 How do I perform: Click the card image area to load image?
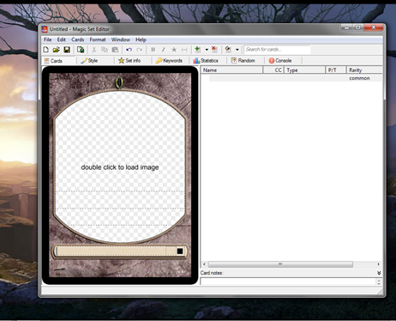click(120, 167)
